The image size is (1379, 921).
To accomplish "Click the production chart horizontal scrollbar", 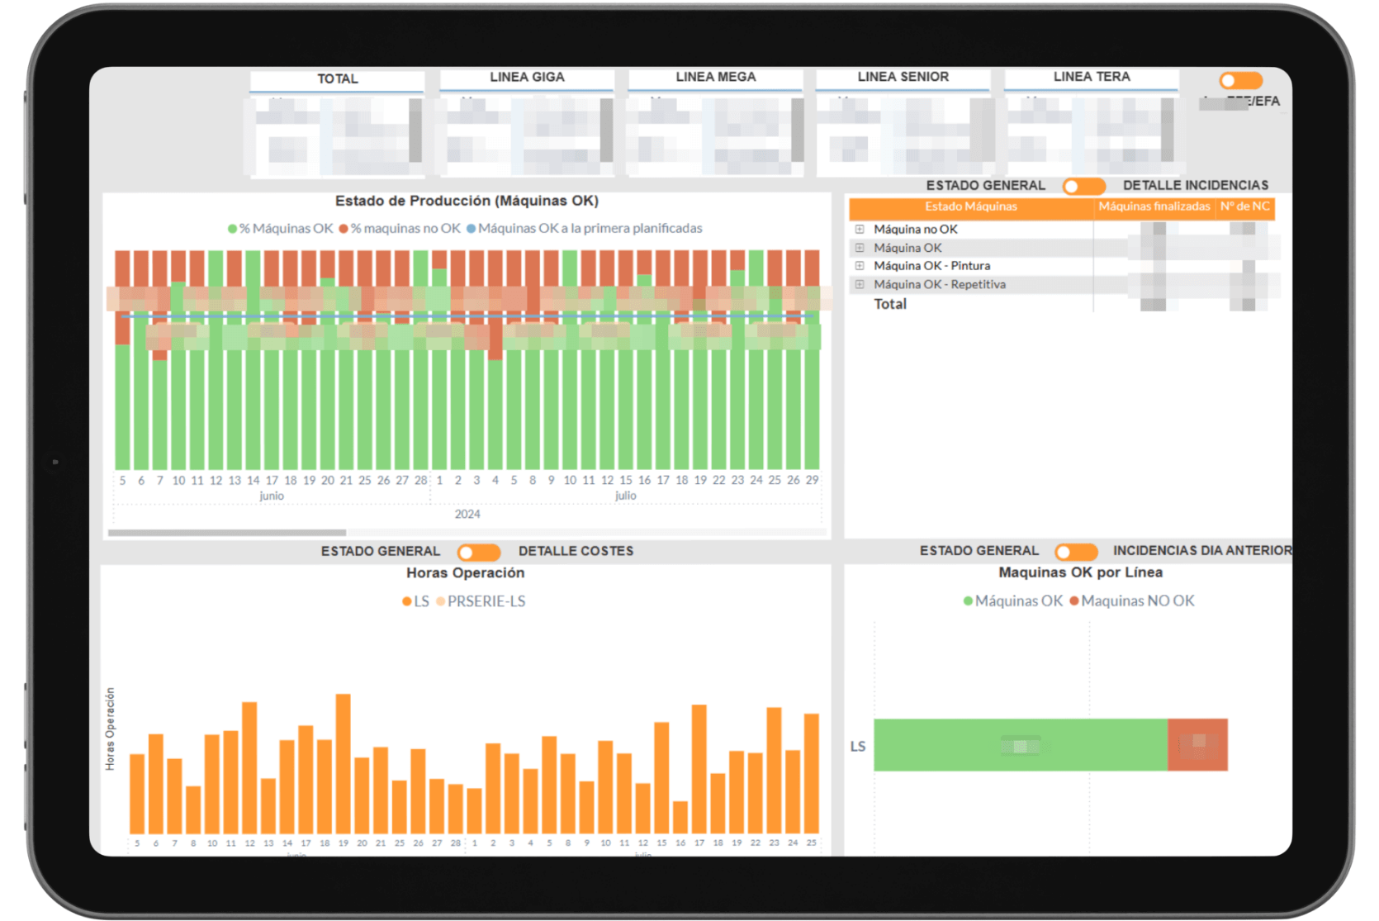I will click(x=227, y=533).
